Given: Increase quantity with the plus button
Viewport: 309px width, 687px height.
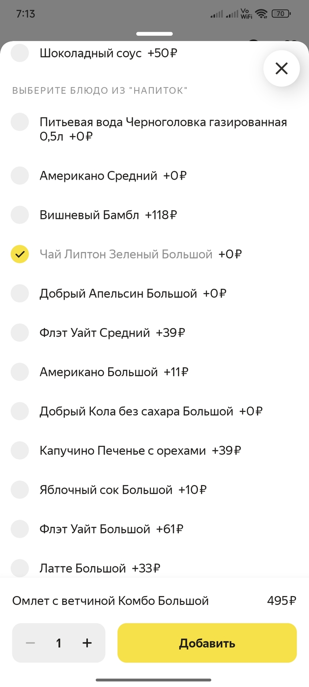Looking at the screenshot, I should tap(87, 643).
